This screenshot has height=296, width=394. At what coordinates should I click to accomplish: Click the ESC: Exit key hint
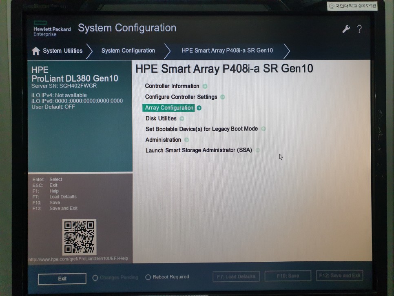tap(45, 185)
